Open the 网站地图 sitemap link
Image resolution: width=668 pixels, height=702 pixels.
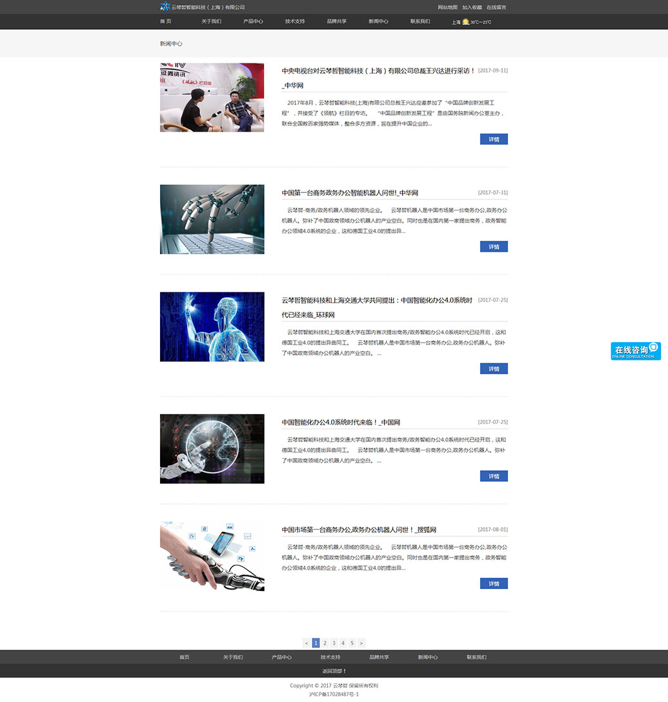(447, 7)
